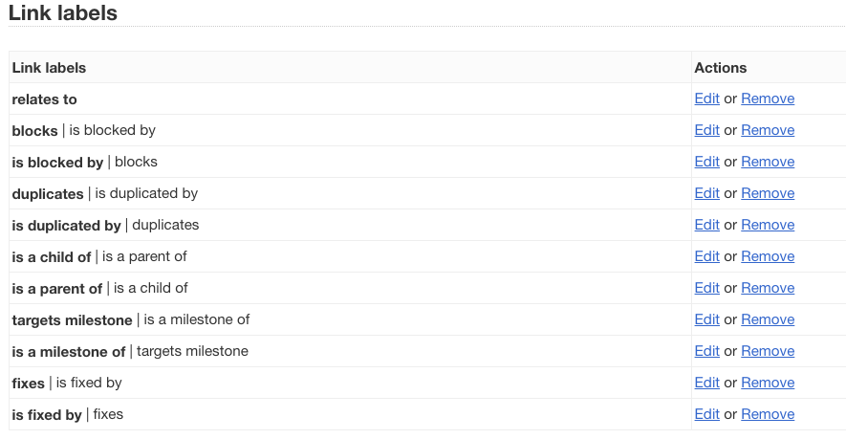The image size is (846, 439).
Task: Edit the 'relates to' link label
Action: (x=706, y=99)
